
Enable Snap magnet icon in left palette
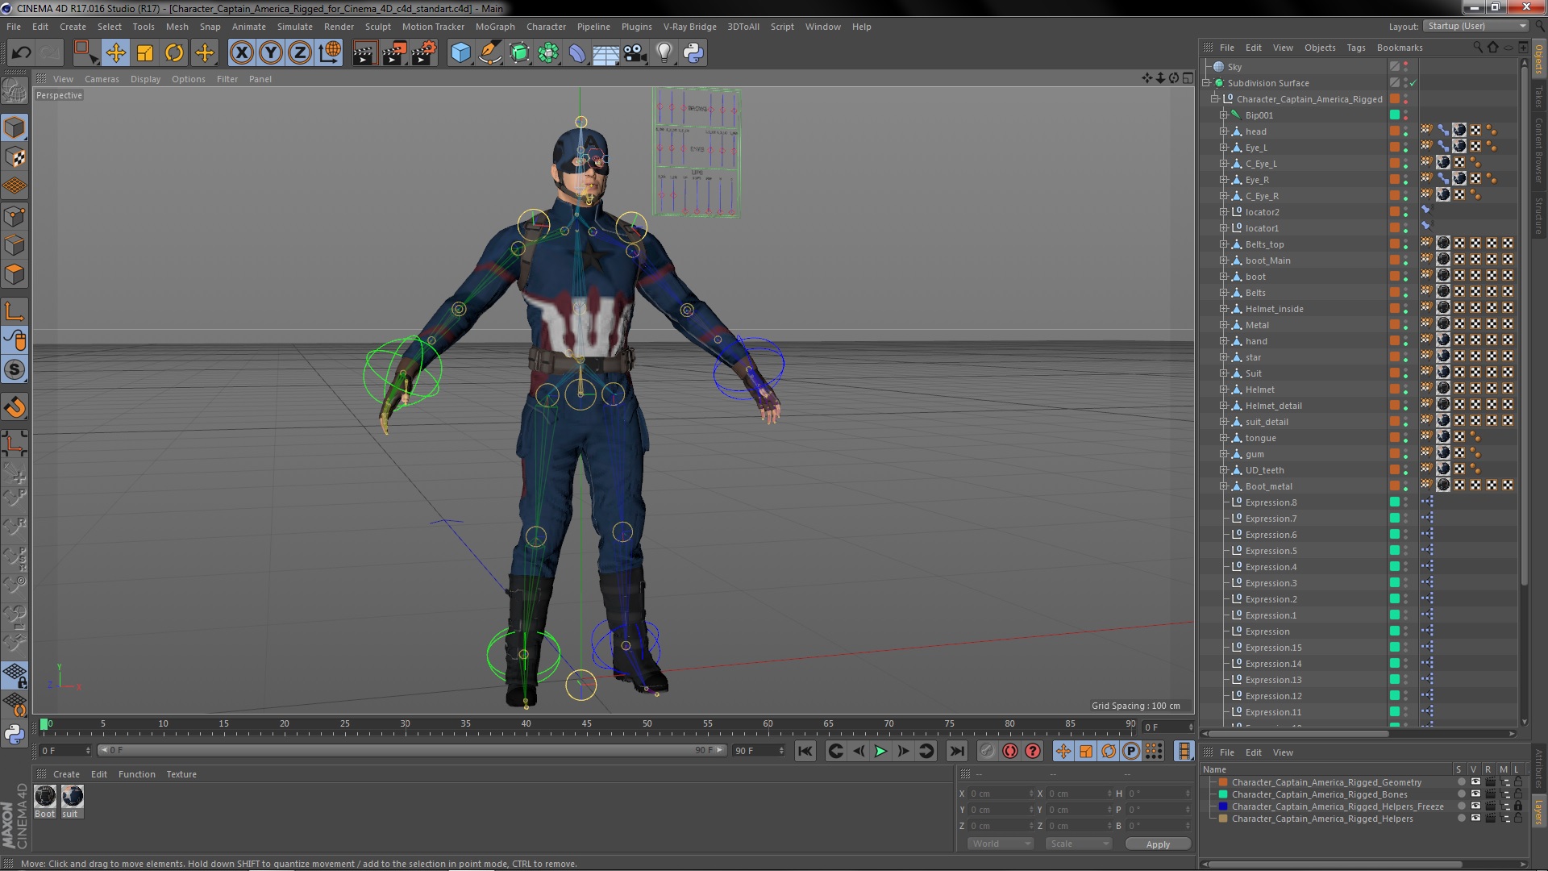click(x=15, y=407)
